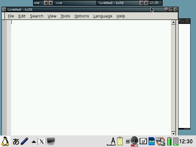Click the blue pen handwriting icon
196x147 pixels.
tap(25, 141)
